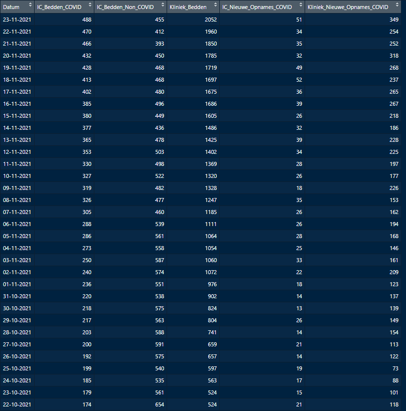Viewport: 406px width, 411px height.
Task: Select date cell 09-11-2021
Action: (x=17, y=188)
